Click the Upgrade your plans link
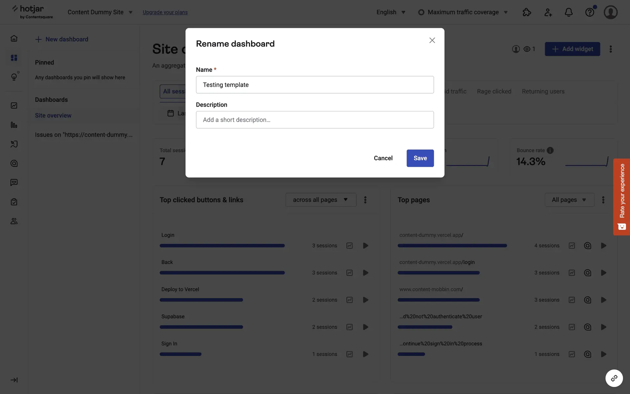Screen dimensions: 630x394 tap(165, 12)
